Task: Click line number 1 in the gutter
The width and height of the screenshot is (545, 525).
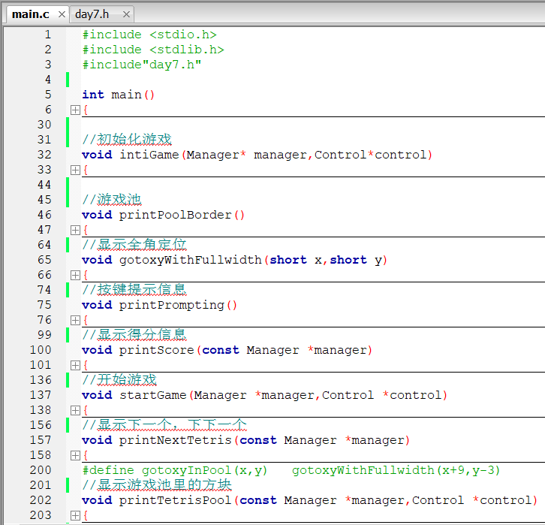Action: pos(47,35)
